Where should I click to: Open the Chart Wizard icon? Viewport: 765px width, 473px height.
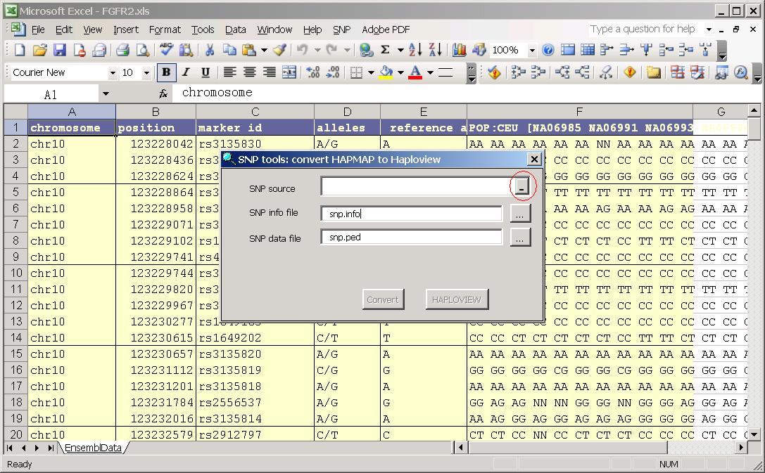pos(460,50)
